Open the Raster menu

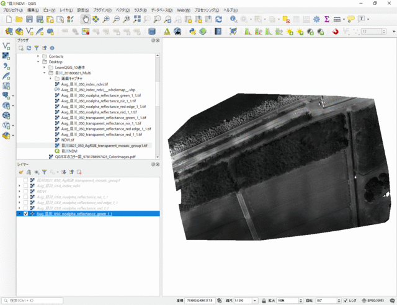[x=140, y=10]
